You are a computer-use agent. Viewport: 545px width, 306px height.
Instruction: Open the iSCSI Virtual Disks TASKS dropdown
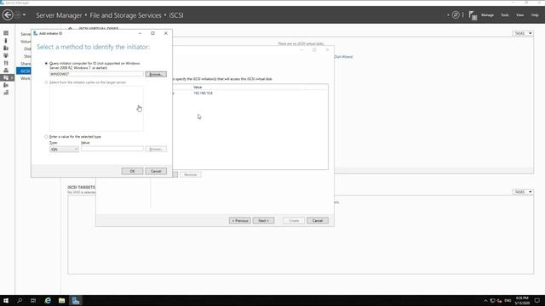tap(523, 33)
